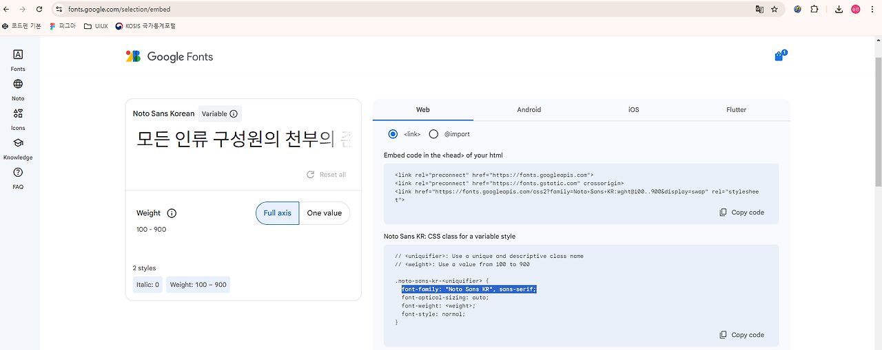Screen dimensions: 882x350
Task: Open browser extensions puzzle icon
Action: 814,10
